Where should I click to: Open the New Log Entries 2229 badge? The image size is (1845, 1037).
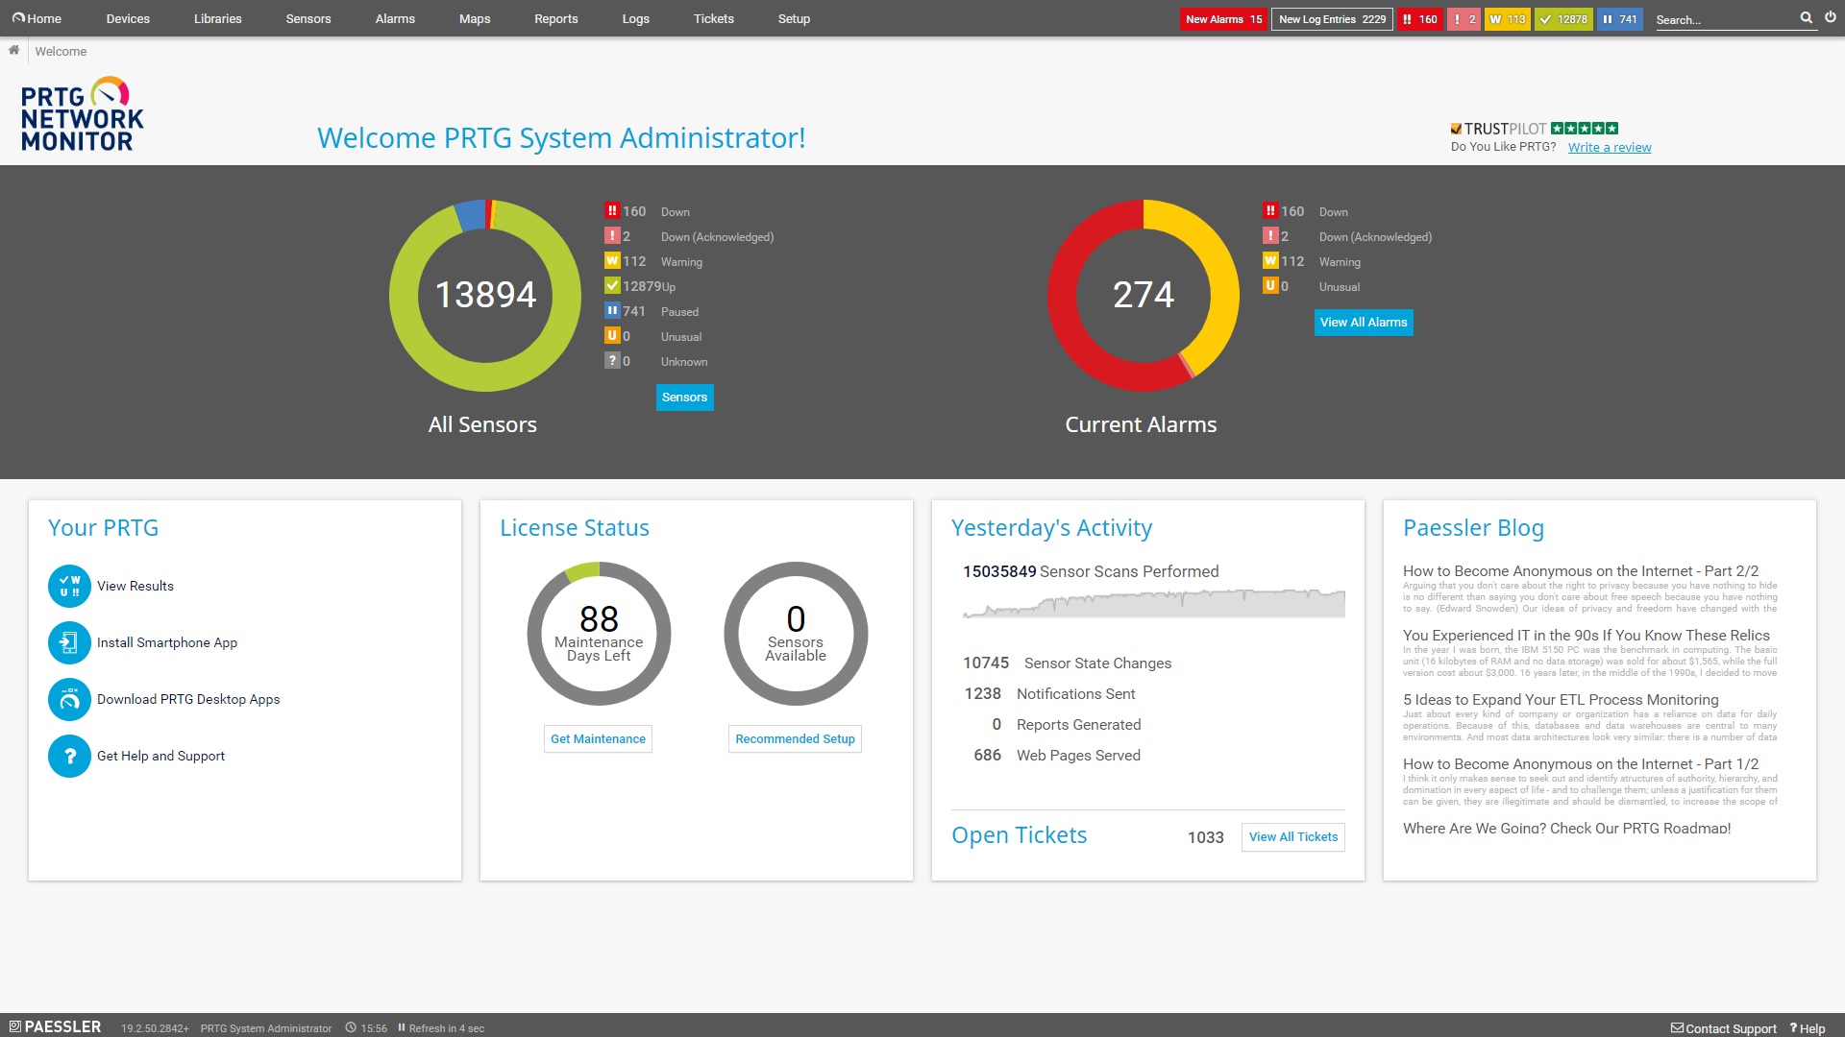click(1332, 19)
